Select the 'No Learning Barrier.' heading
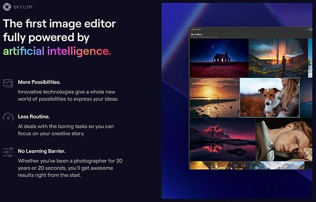This screenshot has width=316, height=202. click(x=42, y=151)
